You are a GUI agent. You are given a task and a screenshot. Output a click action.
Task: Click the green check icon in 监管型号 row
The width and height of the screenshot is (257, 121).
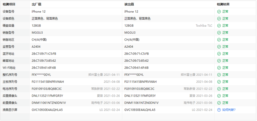click(219, 47)
